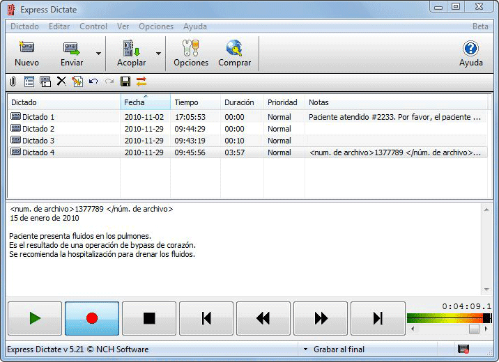499x362 pixels.
Task: Select the Dictado 3 row
Action: pyautogui.click(x=247, y=141)
